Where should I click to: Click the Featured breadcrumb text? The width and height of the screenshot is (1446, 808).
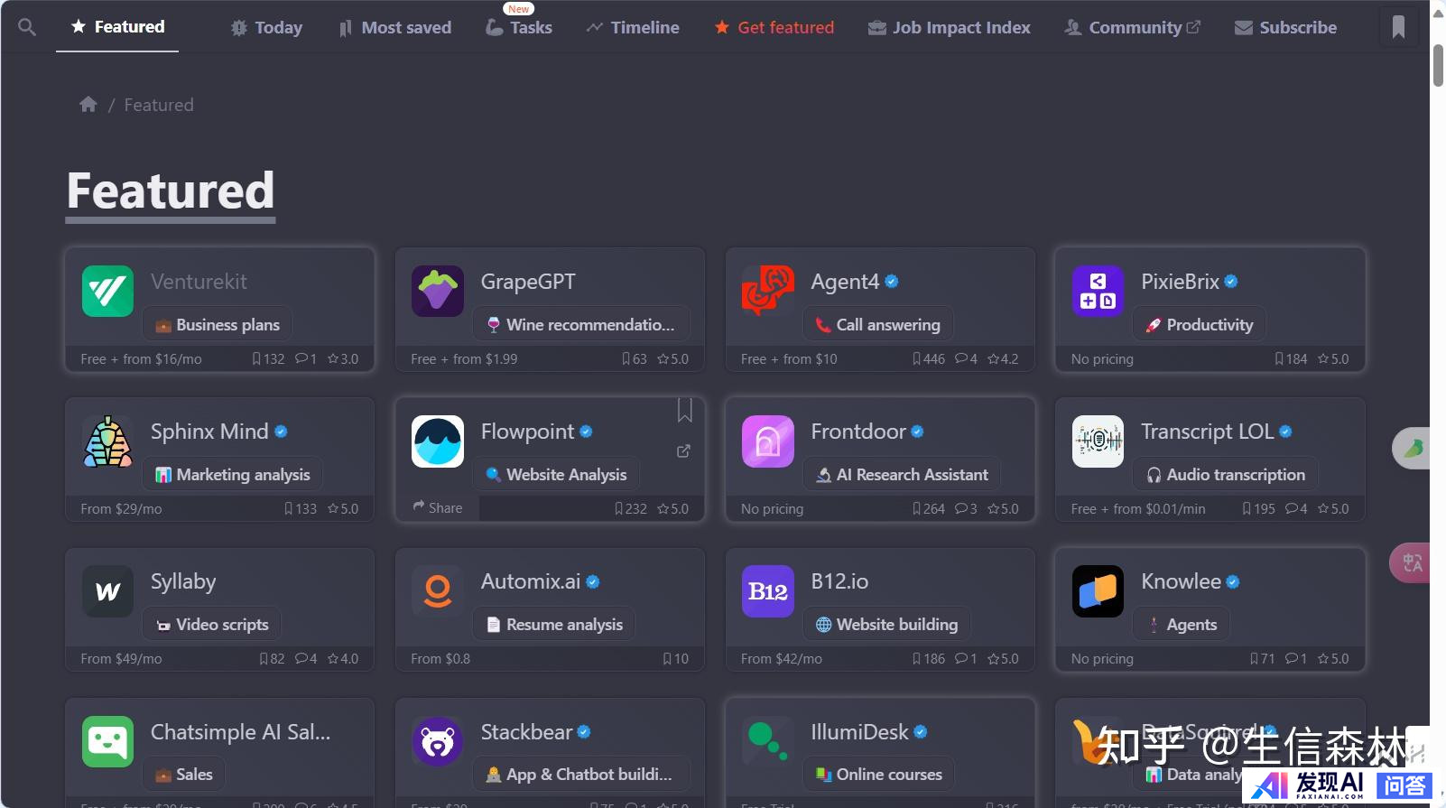159,105
